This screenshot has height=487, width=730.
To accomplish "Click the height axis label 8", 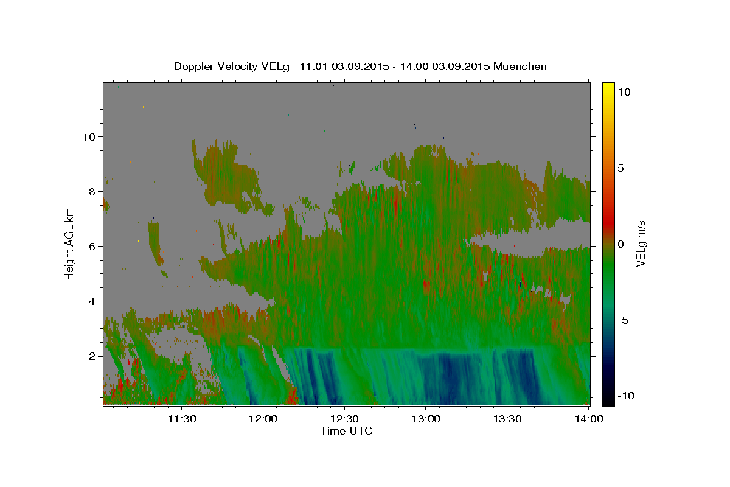I will point(92,191).
